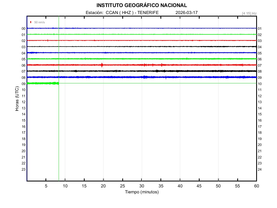The height and width of the screenshot is (208, 277).
Task: Click the thick green 09 hour trace segment
Action: pos(43,83)
